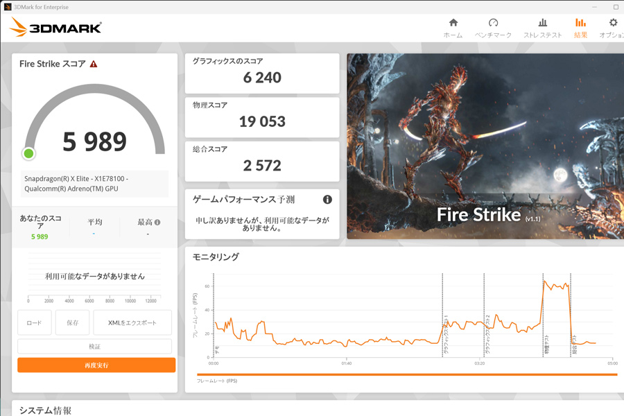Click the XMLをエクスポート button
The width and height of the screenshot is (624, 416).
[132, 322]
